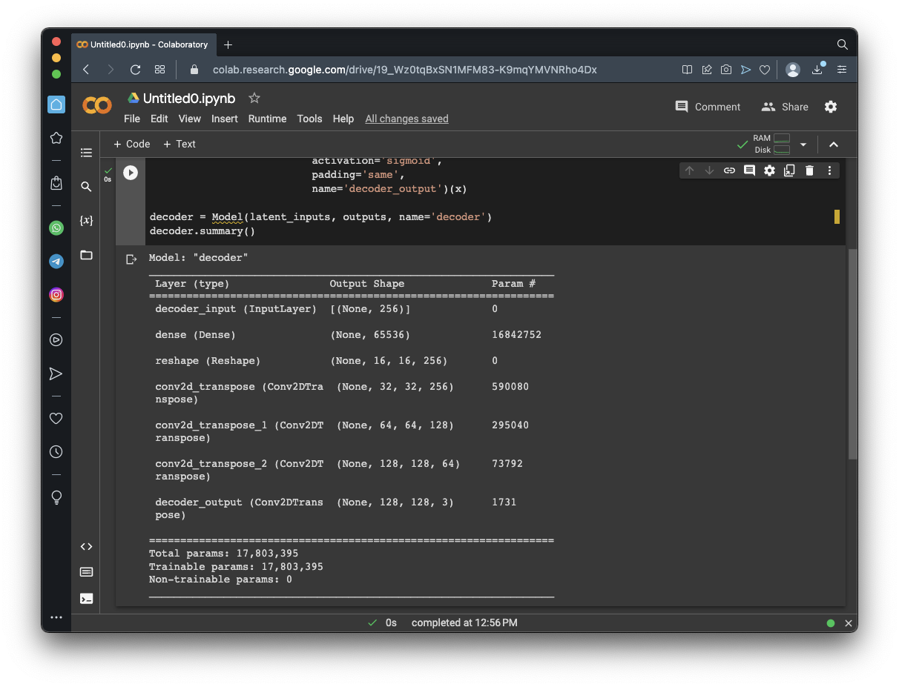Star the Untitled0.ipynb notebook
899x687 pixels.
pos(254,98)
